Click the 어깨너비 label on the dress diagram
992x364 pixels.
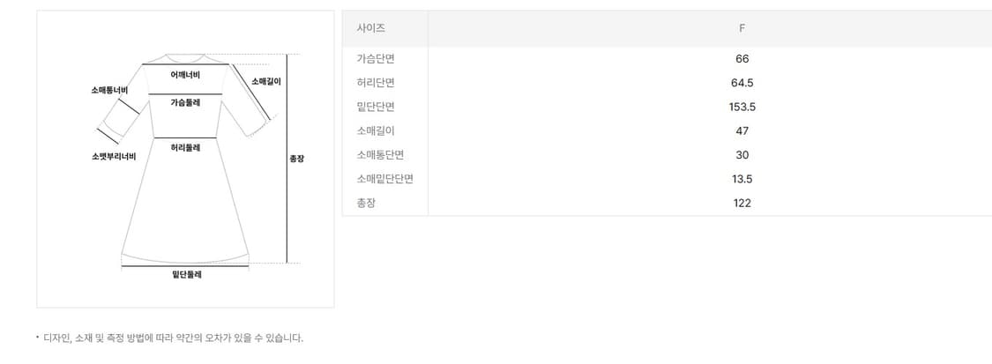click(185, 74)
